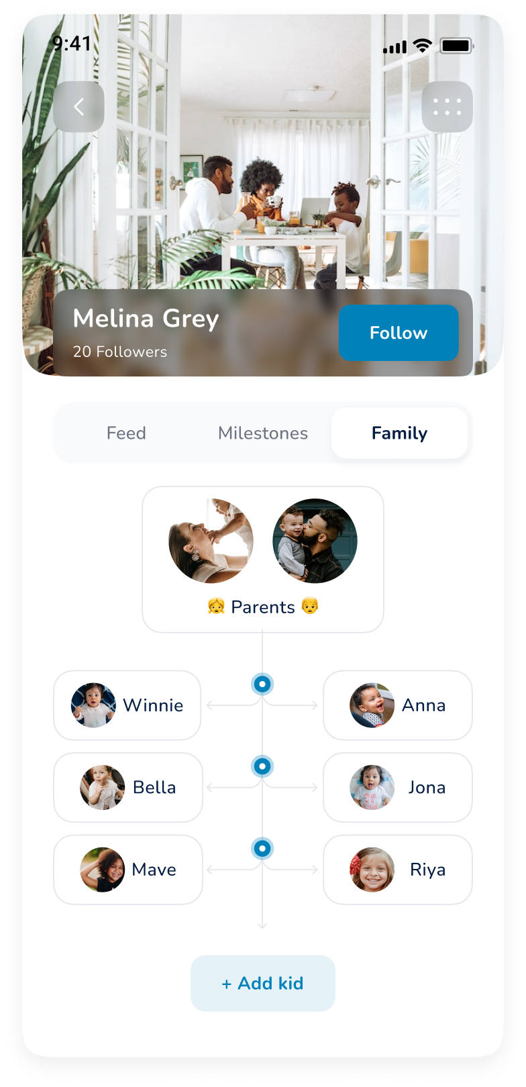Open the Milestones tab
This screenshot has height=1087, width=526.
pyautogui.click(x=263, y=433)
